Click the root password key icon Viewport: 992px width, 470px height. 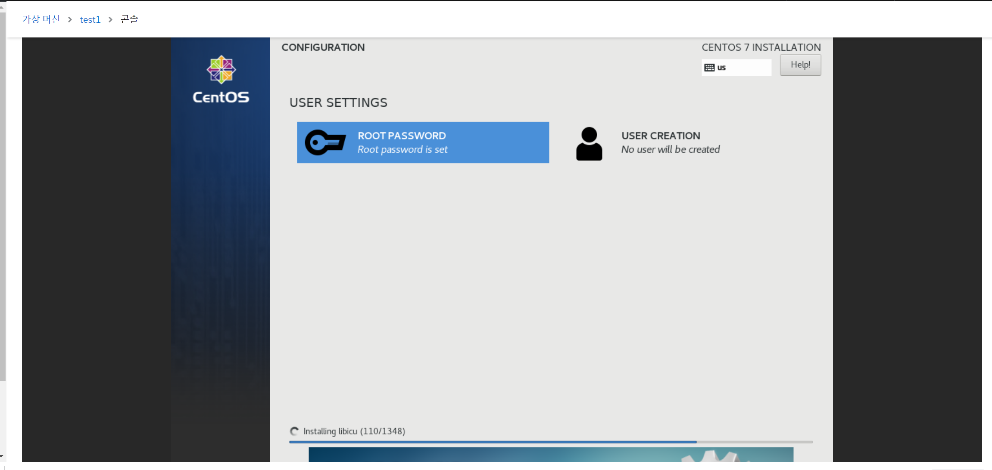coord(325,142)
